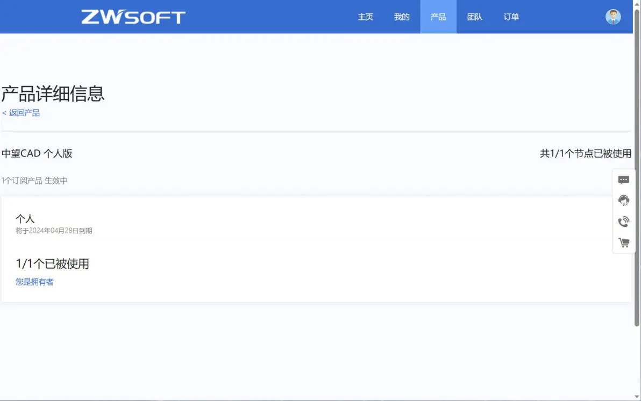Click the page vertical scrollbar thumb
This screenshot has width=641, height=401.
coord(637,168)
